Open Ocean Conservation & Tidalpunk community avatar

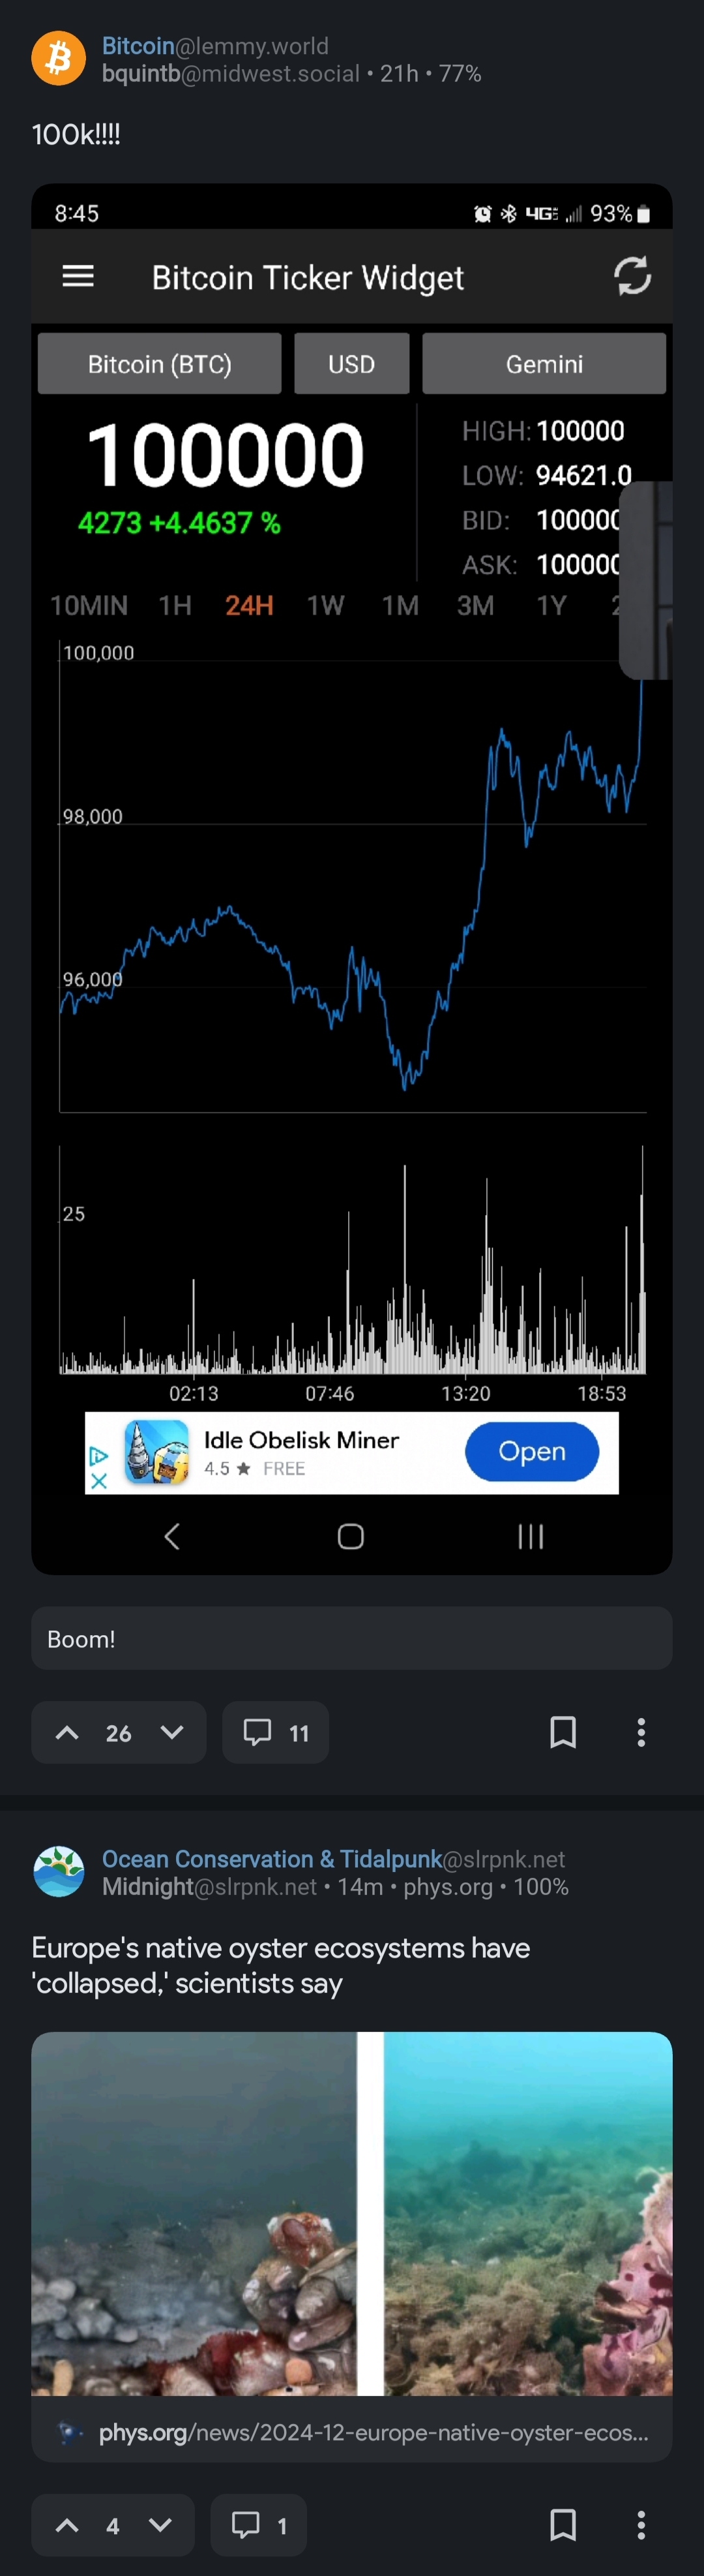tap(58, 1871)
